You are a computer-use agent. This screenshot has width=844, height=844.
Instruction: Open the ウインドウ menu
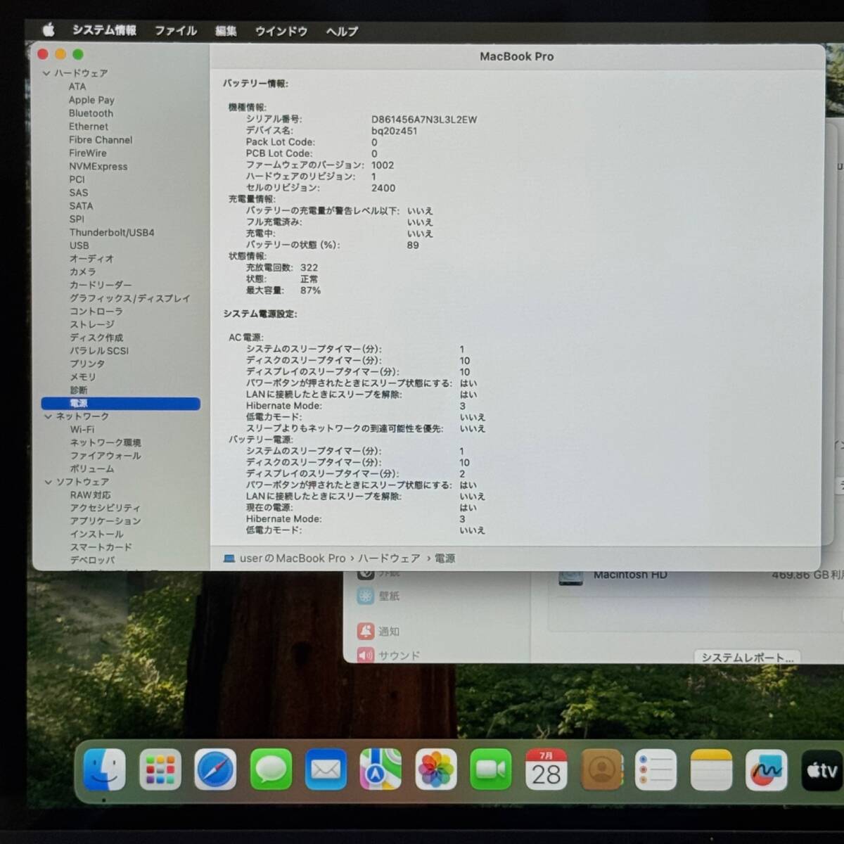coord(281,31)
